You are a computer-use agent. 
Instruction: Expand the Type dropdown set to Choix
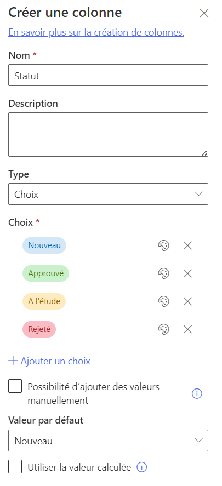[x=108, y=194]
